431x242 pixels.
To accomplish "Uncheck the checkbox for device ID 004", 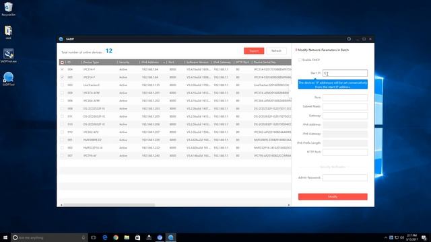I will 62,69.
